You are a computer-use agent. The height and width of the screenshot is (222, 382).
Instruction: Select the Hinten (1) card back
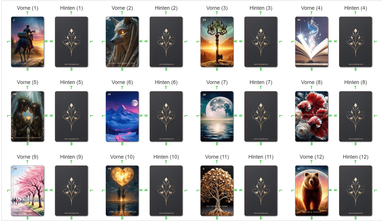pyautogui.click(x=71, y=42)
